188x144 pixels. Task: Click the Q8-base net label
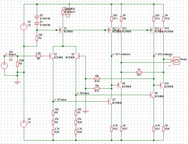click(x=84, y=93)
